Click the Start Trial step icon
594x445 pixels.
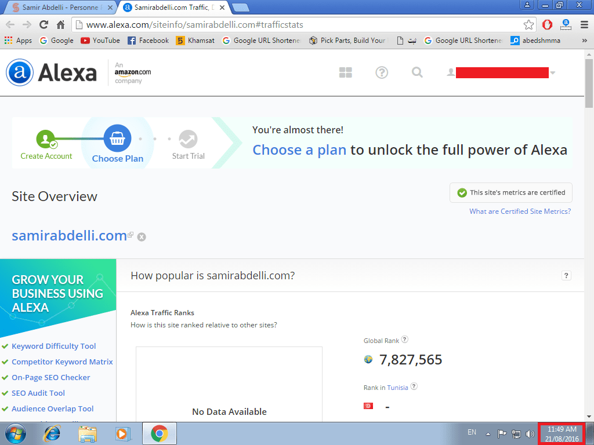click(189, 139)
